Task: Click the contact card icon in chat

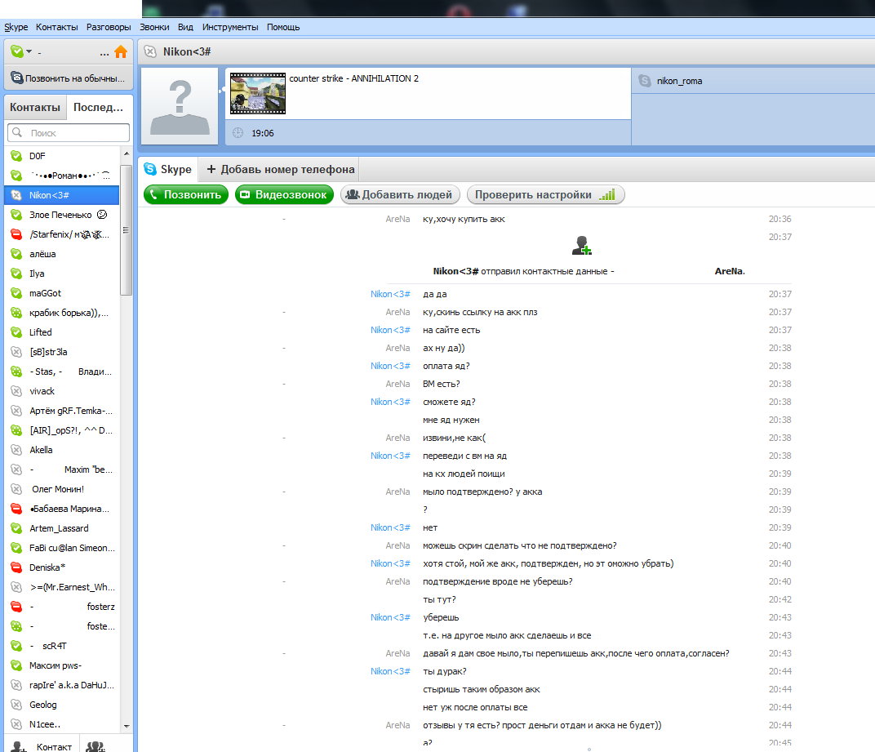Action: [x=581, y=245]
